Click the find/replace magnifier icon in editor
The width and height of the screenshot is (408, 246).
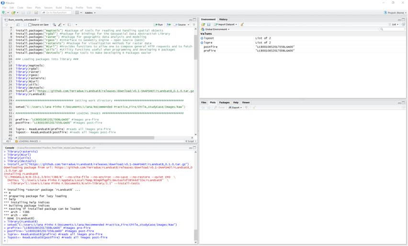(x=54, y=24)
